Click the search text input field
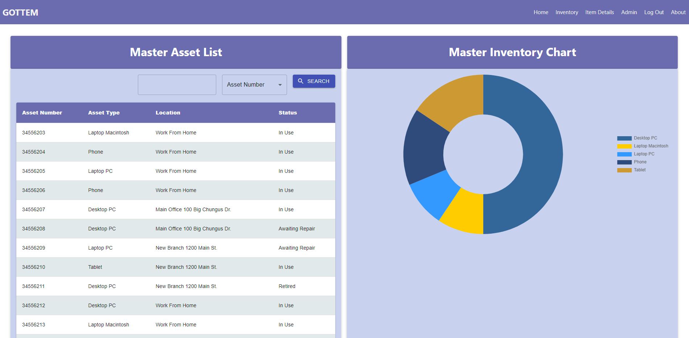The width and height of the screenshot is (689, 338). (x=177, y=85)
